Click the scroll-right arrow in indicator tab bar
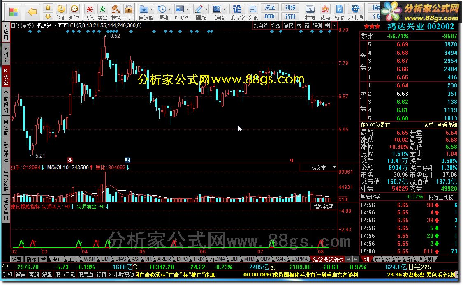 coord(356,259)
